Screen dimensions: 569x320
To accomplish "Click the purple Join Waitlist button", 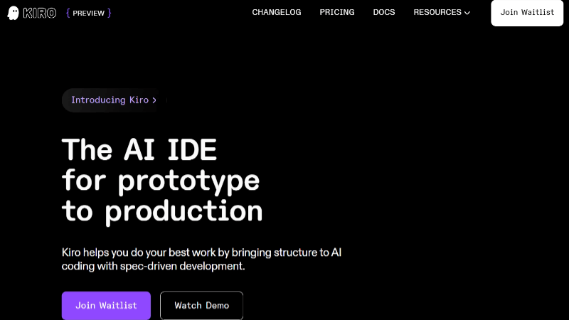I will [x=106, y=306].
